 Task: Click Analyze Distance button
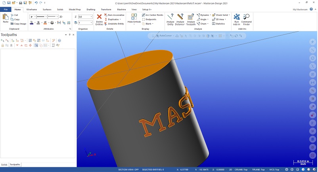click(x=180, y=19)
